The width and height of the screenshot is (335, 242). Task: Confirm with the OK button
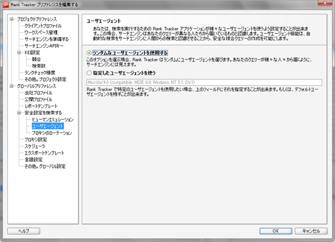[x=275, y=231]
